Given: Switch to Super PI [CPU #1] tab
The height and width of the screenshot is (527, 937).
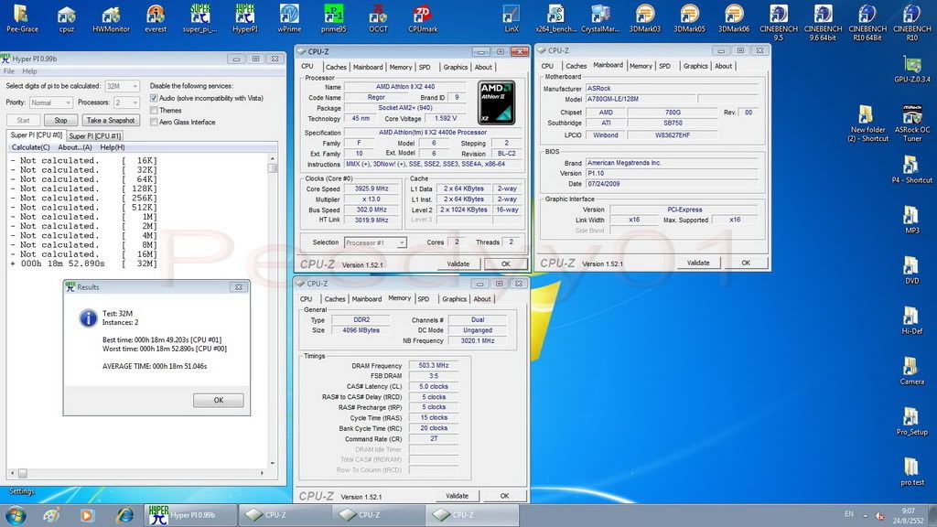Looking at the screenshot, I should point(95,136).
